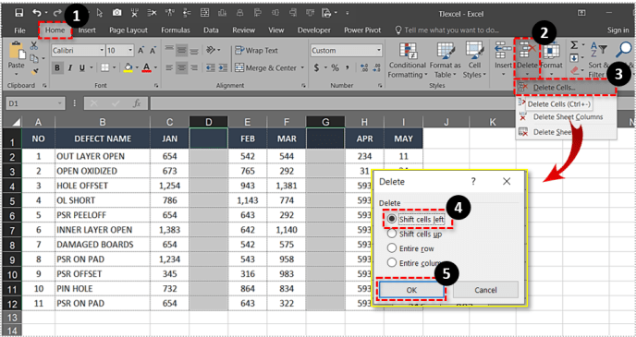636x337 pixels.
Task: Open the Custom number format dropdown
Action: tap(379, 51)
